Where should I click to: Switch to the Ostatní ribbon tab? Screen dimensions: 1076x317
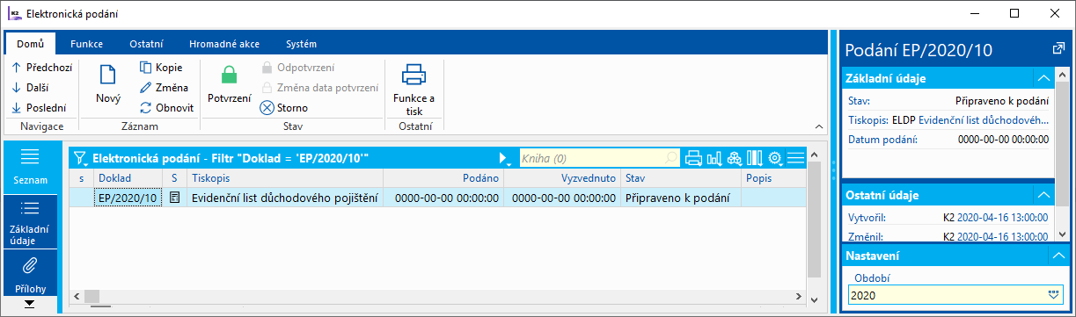coord(146,43)
